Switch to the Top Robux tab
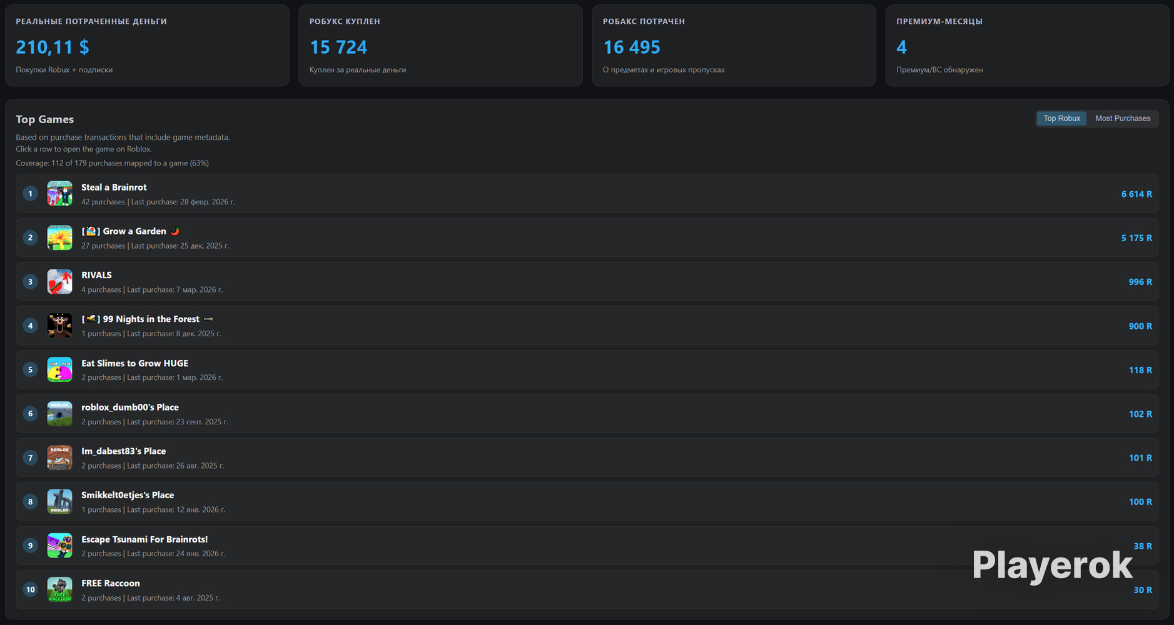Screen dimensions: 1174x625 click(1061, 118)
